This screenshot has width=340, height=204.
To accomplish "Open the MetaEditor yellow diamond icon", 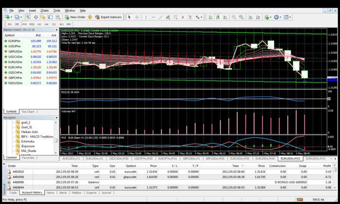I will coord(90,17).
